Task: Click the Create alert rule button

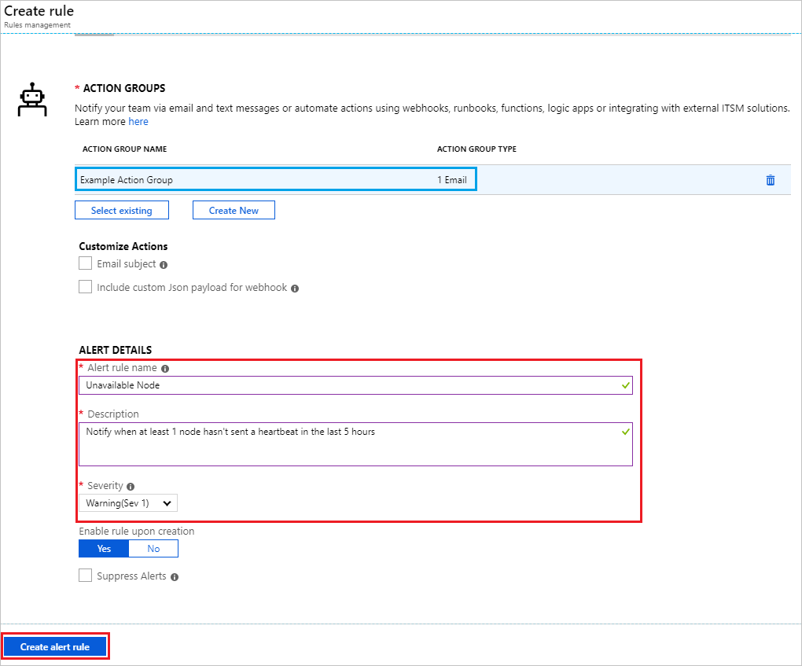Action: pos(55,646)
